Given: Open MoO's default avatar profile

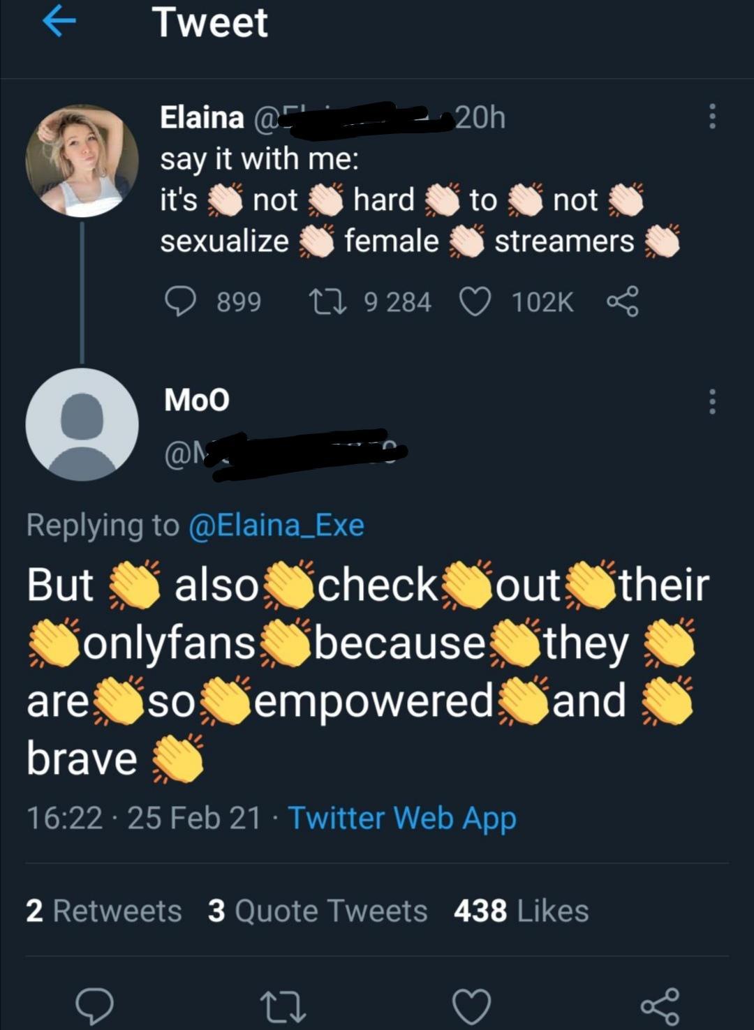Looking at the screenshot, I should (82, 424).
